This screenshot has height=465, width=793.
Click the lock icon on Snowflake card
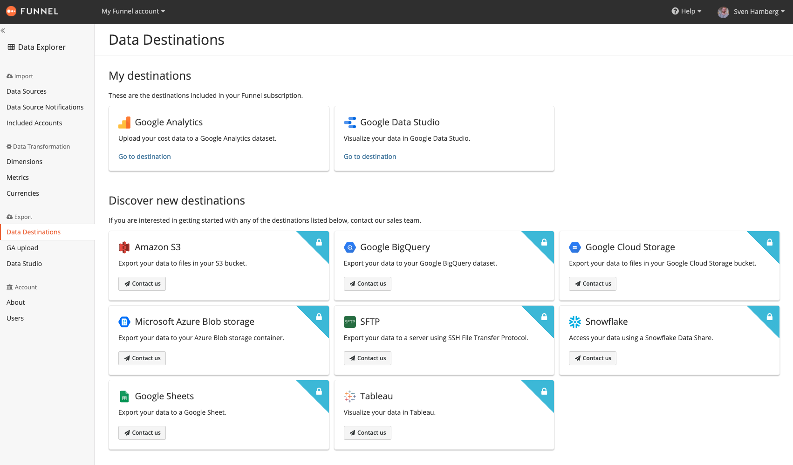tap(770, 317)
